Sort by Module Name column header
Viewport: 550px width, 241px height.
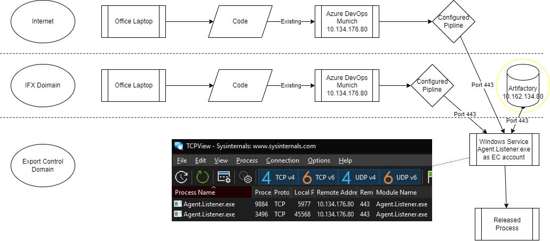click(402, 192)
